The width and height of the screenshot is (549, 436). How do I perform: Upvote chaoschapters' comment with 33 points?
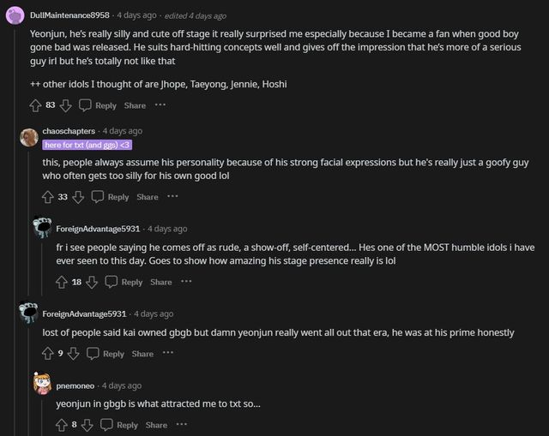48,197
